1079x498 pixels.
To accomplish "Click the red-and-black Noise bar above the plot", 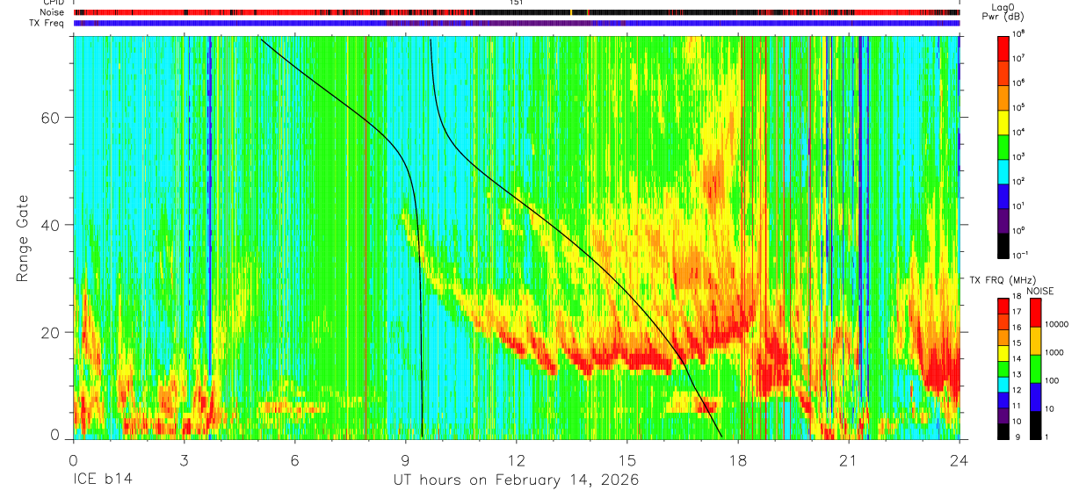I will pos(517,12).
